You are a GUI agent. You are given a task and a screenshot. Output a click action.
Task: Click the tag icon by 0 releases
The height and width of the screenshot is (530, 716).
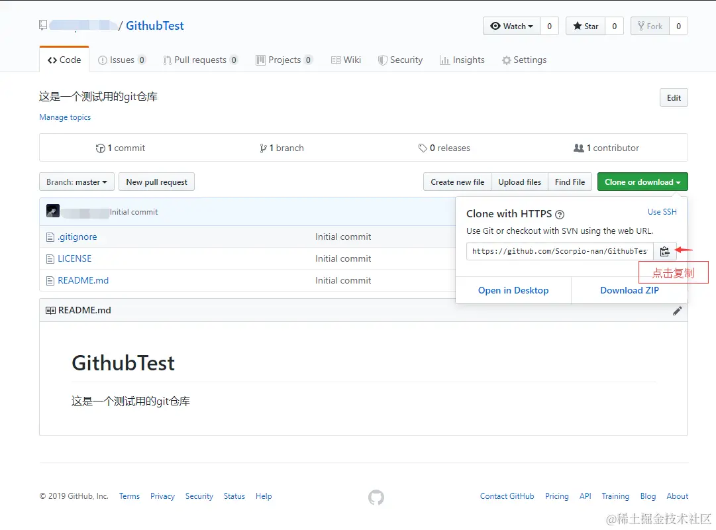423,148
